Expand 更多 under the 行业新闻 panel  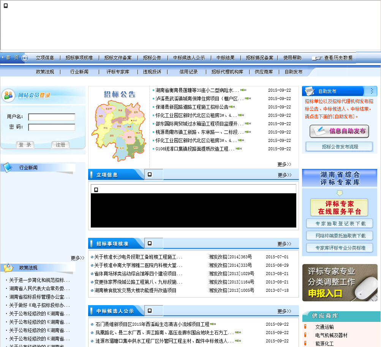pos(77,258)
